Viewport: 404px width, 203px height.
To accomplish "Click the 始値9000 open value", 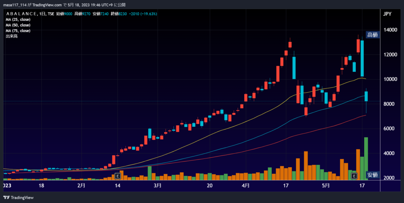I will point(64,14).
